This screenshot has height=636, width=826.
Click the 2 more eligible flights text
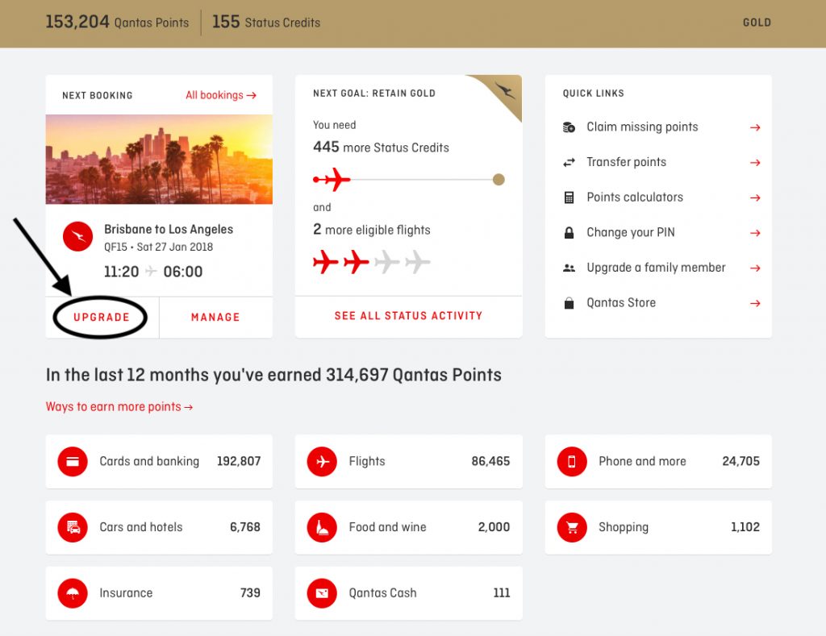[x=371, y=230]
